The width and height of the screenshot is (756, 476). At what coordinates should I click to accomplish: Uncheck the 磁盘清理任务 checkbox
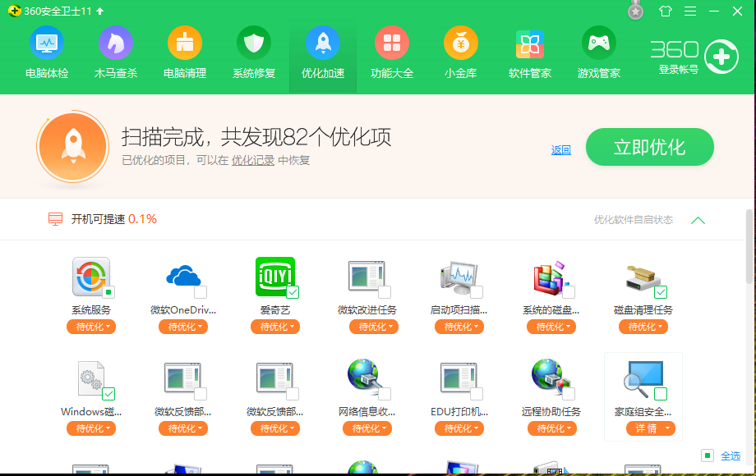click(x=661, y=292)
